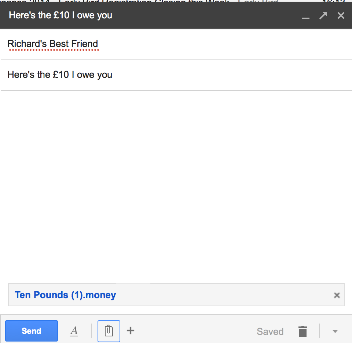Open the attachment Ten Pounds (1).money
This screenshot has height=343, width=352.
65,295
